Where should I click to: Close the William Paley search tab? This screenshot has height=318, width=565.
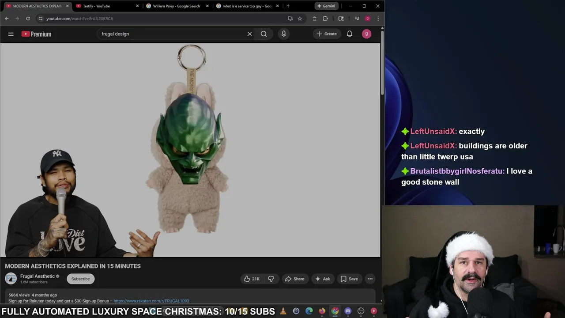pos(207,6)
